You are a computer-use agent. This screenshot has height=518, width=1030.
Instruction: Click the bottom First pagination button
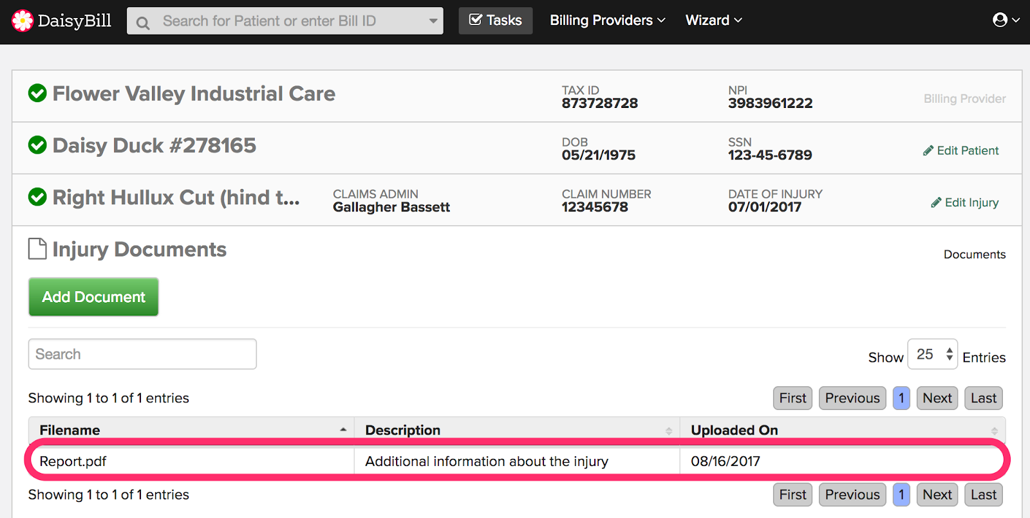(792, 494)
